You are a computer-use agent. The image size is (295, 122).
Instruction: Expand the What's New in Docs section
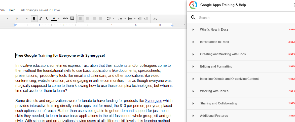tap(241, 30)
